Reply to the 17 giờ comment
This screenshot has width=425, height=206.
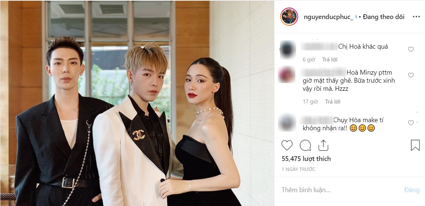point(333,102)
